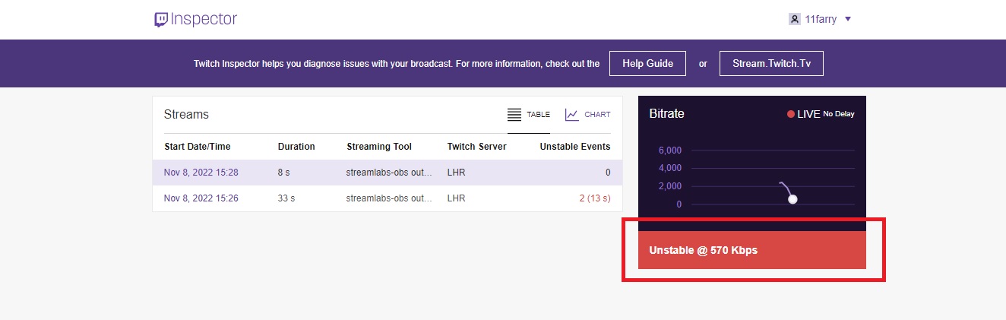Open the Help Guide
1006x320 pixels.
tap(647, 64)
